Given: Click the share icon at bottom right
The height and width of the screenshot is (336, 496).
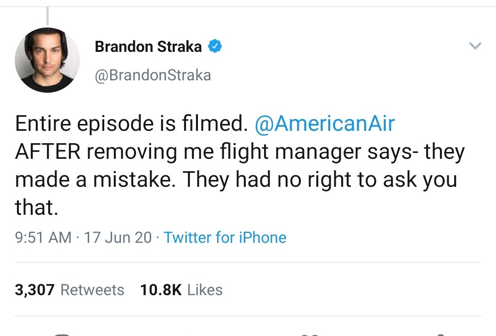Looking at the screenshot, I should [x=440, y=334].
